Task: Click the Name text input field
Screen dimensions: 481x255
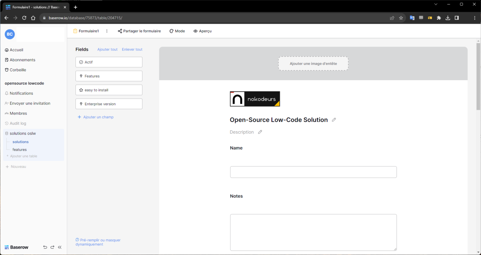Action: (313, 172)
